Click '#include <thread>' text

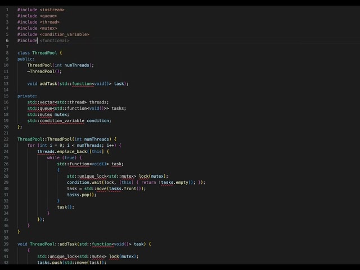click(38, 22)
